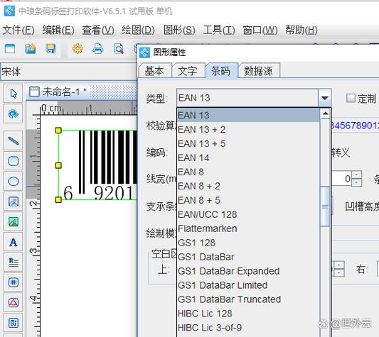This screenshot has width=379, height=337.
Task: Click the open file folder icon
Action: pyautogui.click(x=31, y=49)
